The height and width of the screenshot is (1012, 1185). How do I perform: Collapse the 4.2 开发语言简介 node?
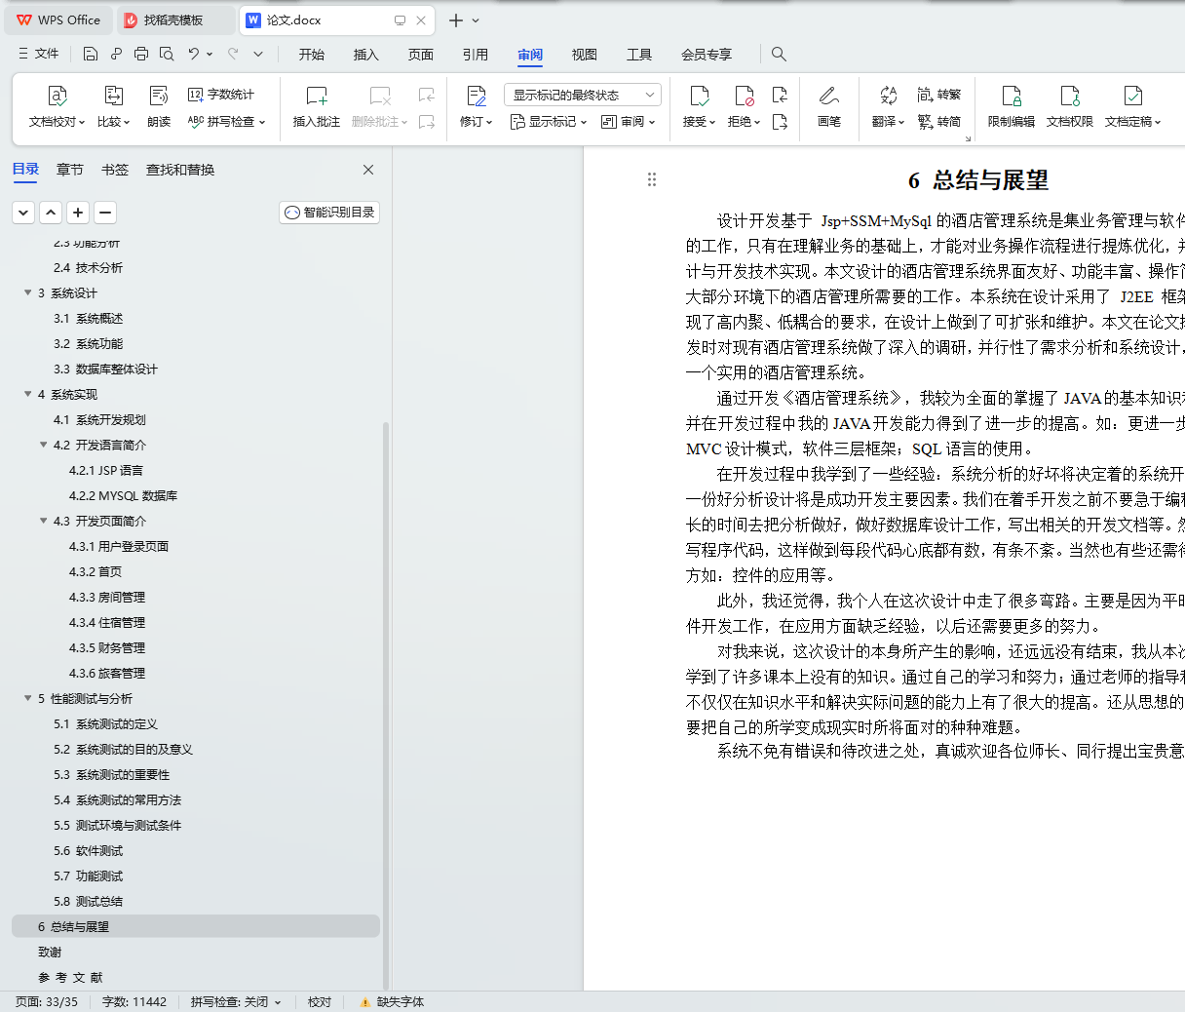point(44,445)
